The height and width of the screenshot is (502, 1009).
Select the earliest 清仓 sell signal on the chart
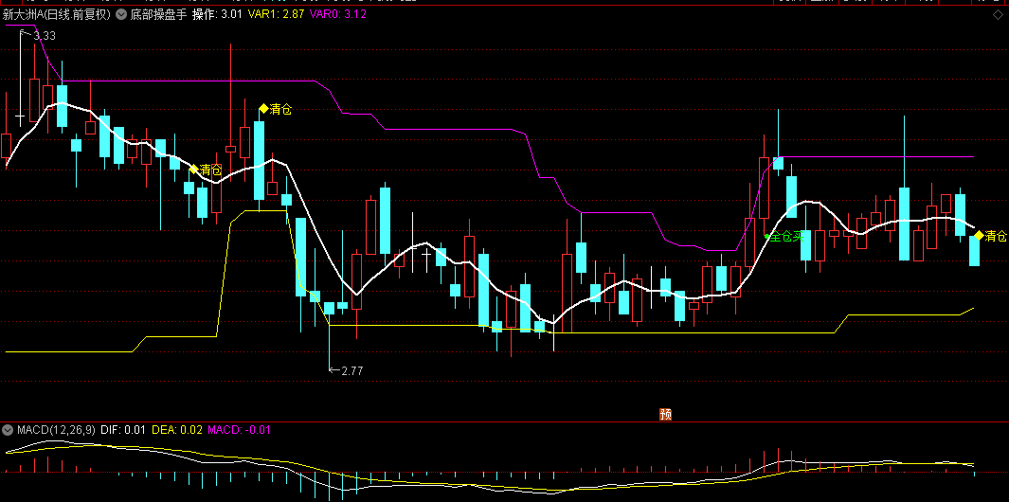[206, 170]
